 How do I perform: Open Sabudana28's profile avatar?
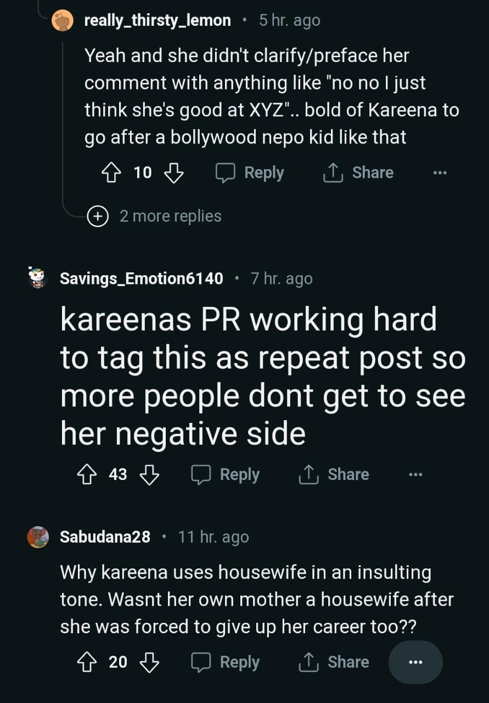[x=38, y=537]
